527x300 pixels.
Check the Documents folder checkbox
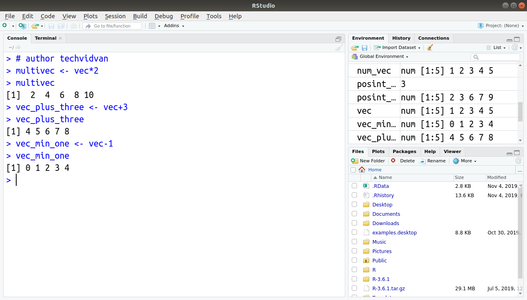(354, 214)
